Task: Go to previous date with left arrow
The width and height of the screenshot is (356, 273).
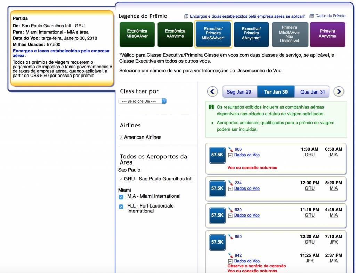Action: [212, 91]
